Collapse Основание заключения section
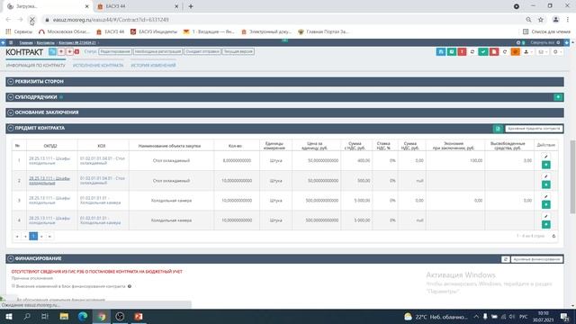This screenshot has width=576, height=324. 11,112
